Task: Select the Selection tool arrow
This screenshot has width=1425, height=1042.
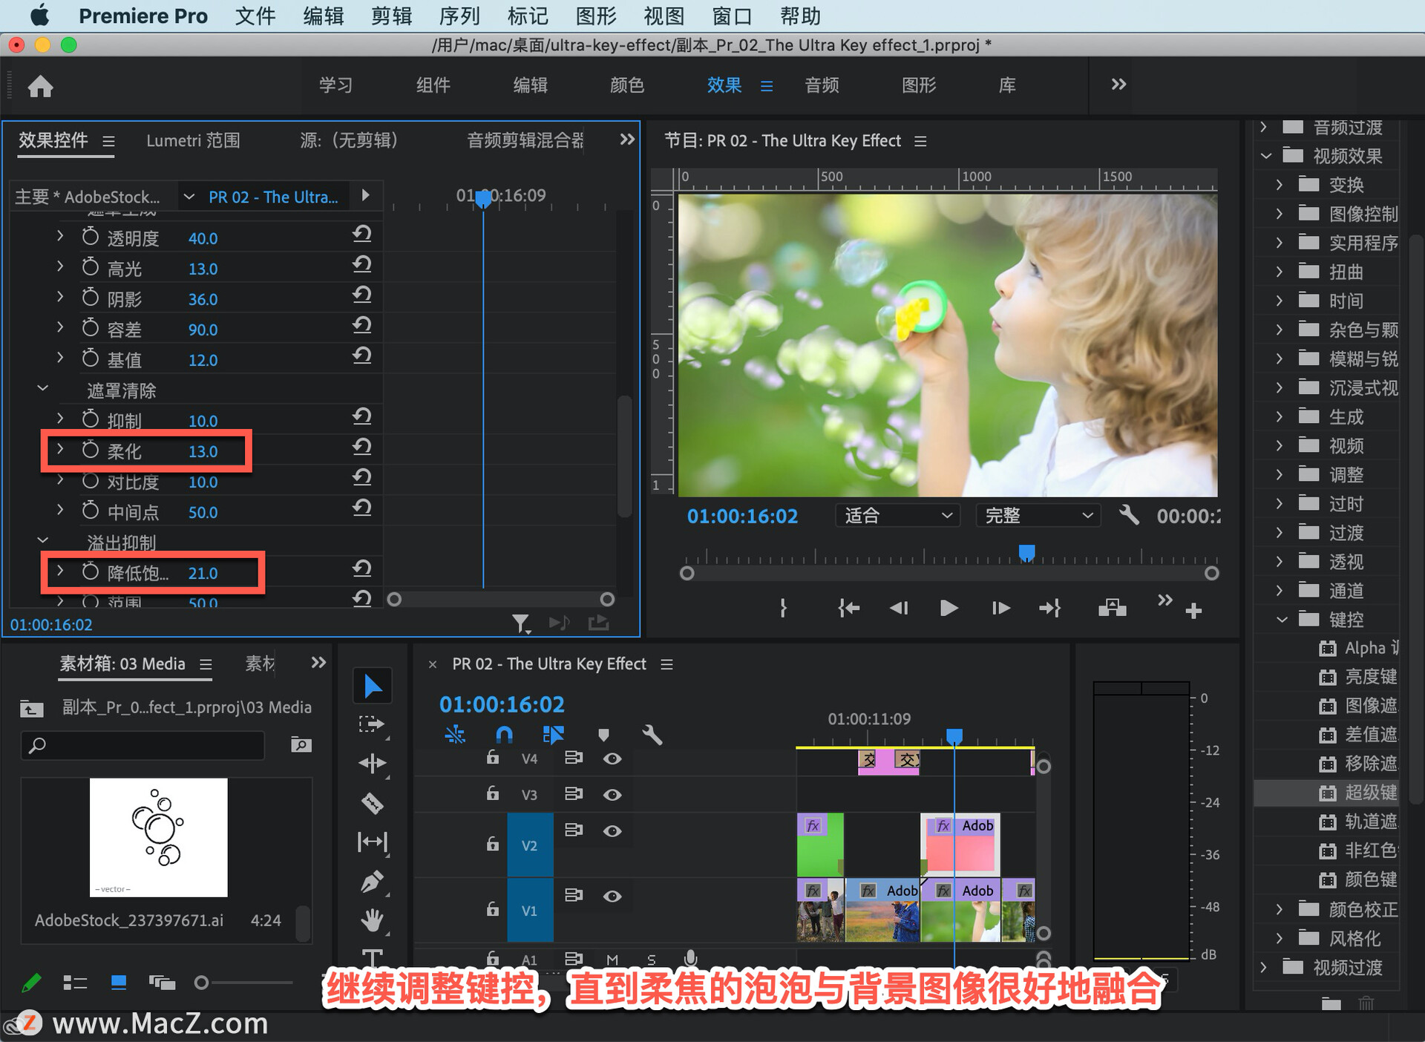Action: coord(372,687)
